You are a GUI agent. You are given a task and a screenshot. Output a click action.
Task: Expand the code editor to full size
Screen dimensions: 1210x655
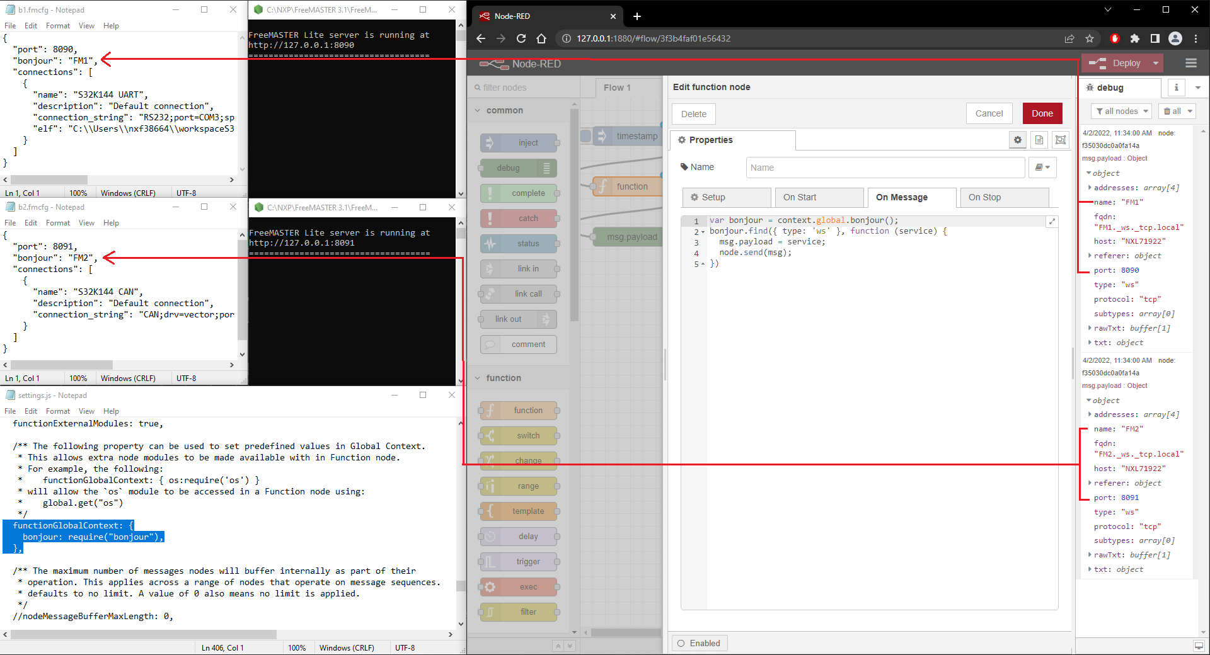pos(1052,222)
